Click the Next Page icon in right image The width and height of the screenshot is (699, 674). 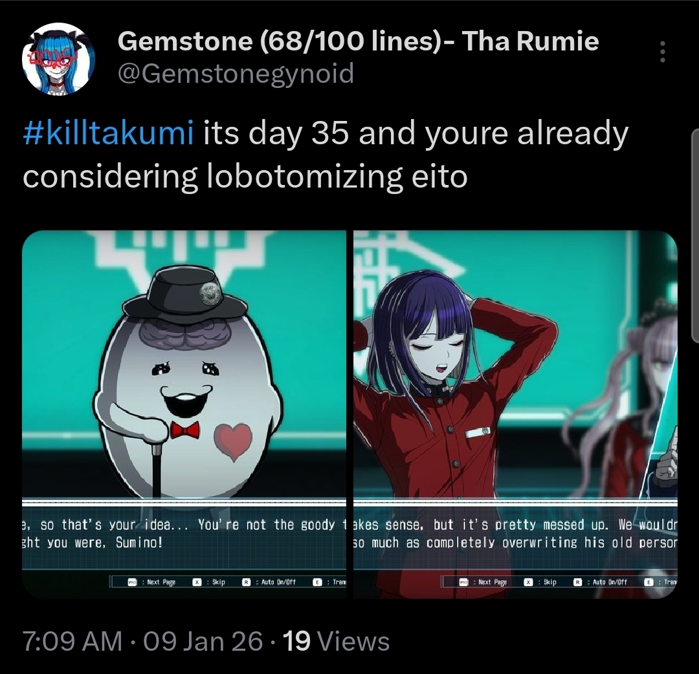pyautogui.click(x=463, y=582)
